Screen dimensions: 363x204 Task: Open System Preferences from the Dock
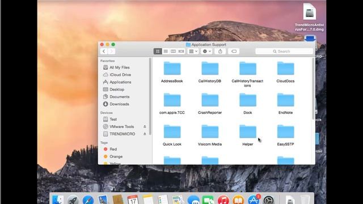click(268, 199)
